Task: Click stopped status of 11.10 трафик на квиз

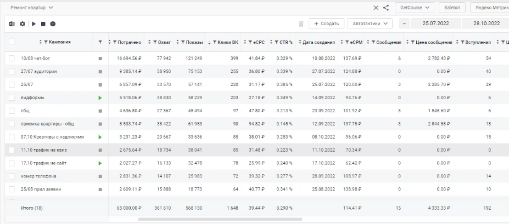Action: (100, 150)
